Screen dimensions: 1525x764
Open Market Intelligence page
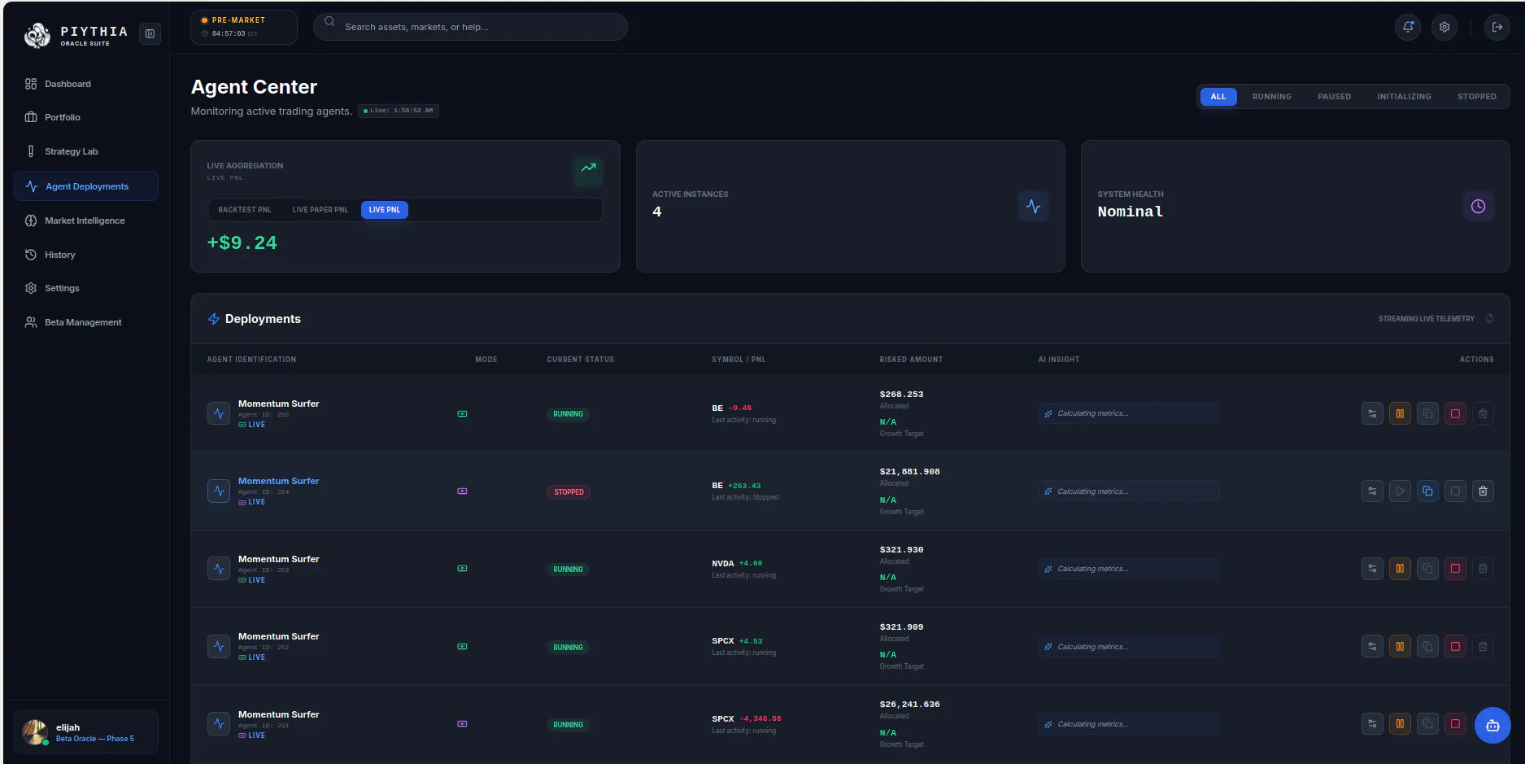point(85,220)
